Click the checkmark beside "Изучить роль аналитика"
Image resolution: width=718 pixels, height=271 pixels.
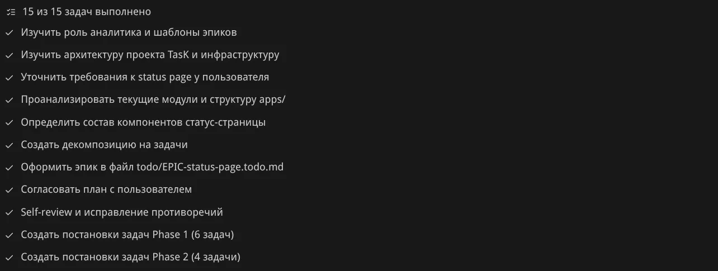click(10, 32)
